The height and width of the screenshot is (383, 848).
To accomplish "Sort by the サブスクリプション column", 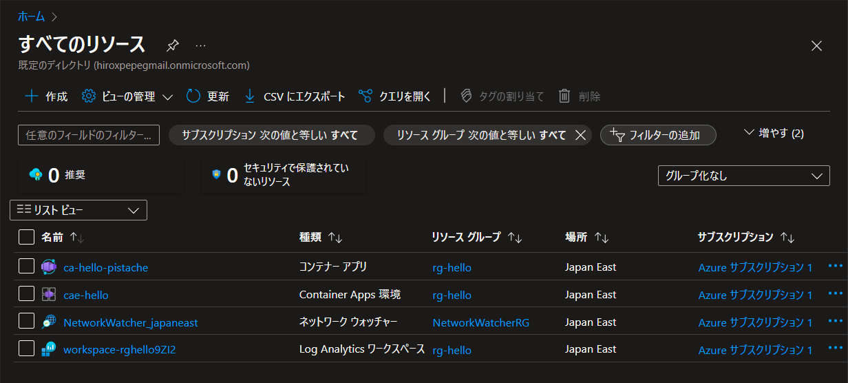I will pyautogui.click(x=746, y=237).
